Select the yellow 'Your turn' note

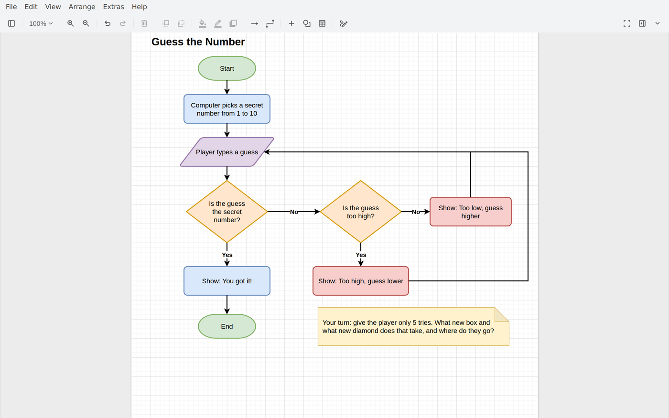(413, 326)
